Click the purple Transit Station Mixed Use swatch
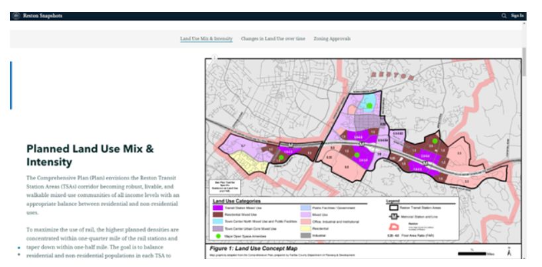This screenshot has height=267, width=542. tap(219, 207)
